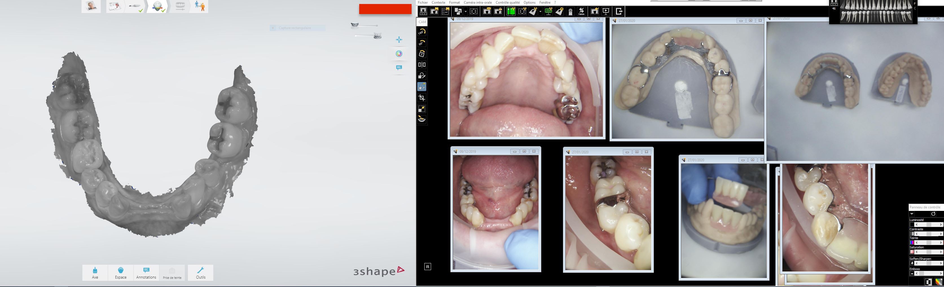The height and width of the screenshot is (287, 944).
Task: Click the color wheel display icon
Action: click(x=399, y=54)
